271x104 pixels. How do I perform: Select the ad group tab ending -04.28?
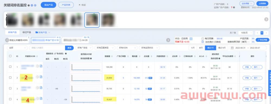(75, 40)
